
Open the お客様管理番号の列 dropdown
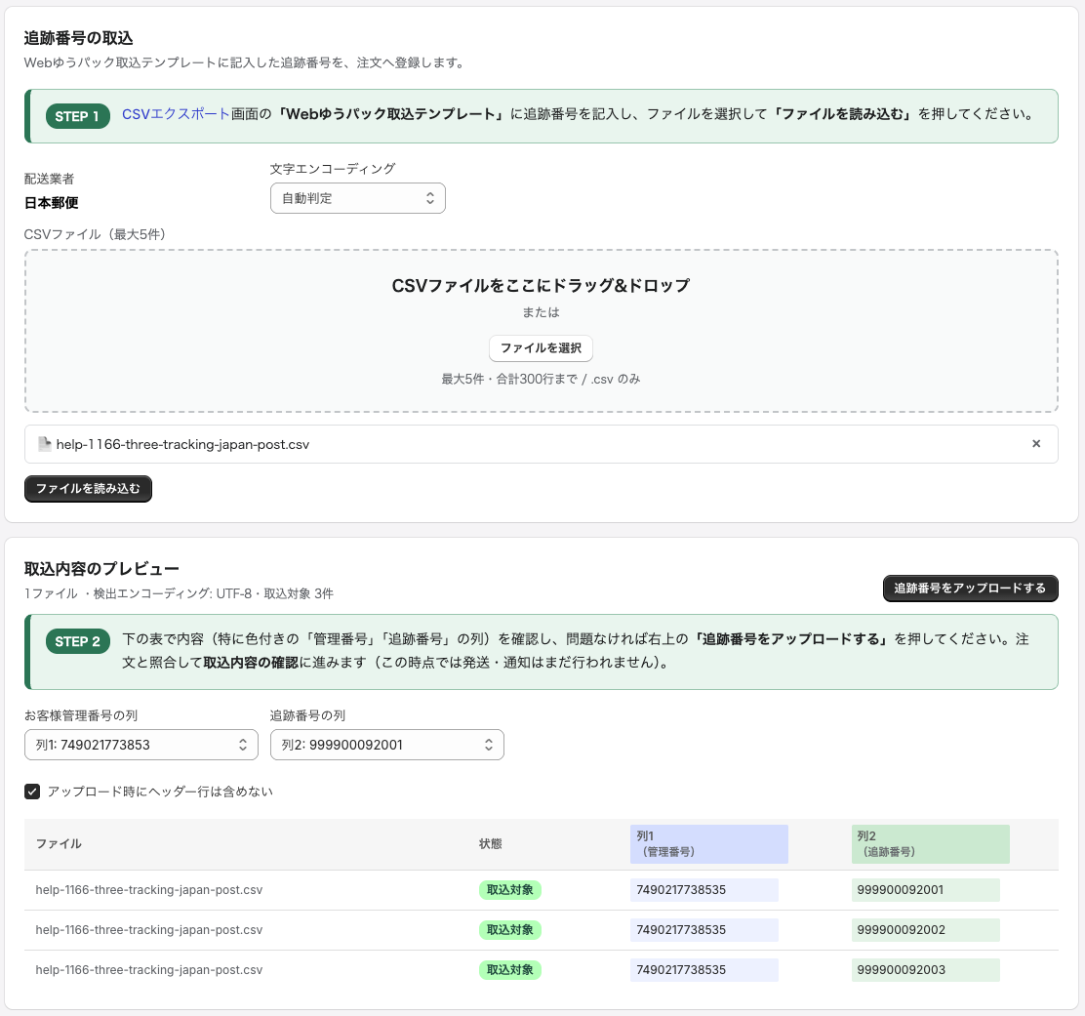[x=141, y=745]
